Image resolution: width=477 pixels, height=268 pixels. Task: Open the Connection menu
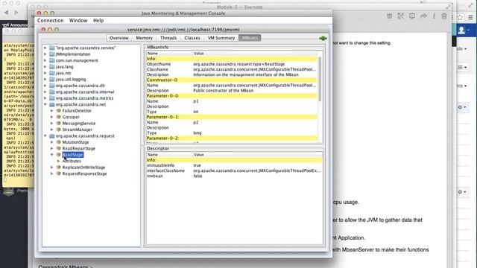click(x=50, y=20)
